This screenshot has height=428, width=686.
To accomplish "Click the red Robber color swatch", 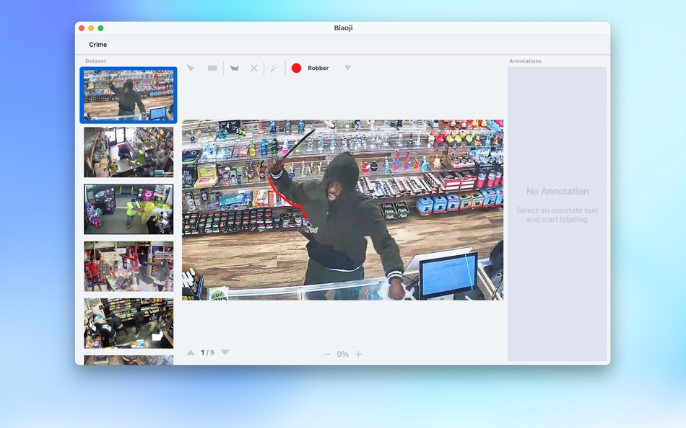I will 297,68.
